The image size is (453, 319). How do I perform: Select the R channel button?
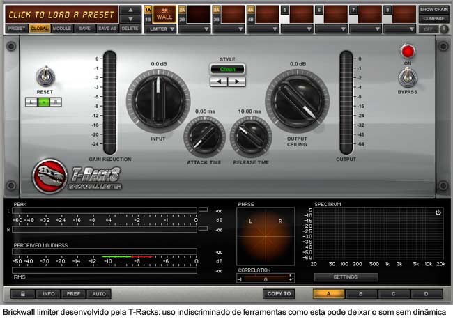[x=56, y=102]
